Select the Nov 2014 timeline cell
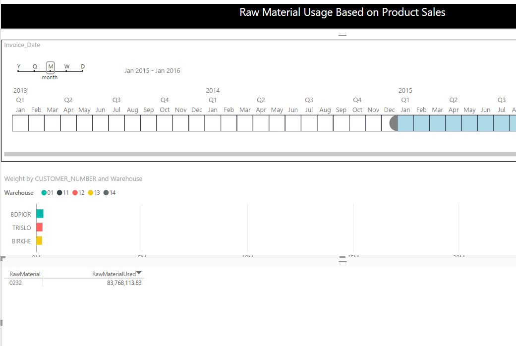This screenshot has width=516, height=346. point(373,123)
